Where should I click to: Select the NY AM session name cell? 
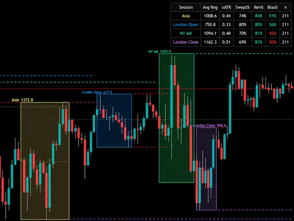[186, 33]
